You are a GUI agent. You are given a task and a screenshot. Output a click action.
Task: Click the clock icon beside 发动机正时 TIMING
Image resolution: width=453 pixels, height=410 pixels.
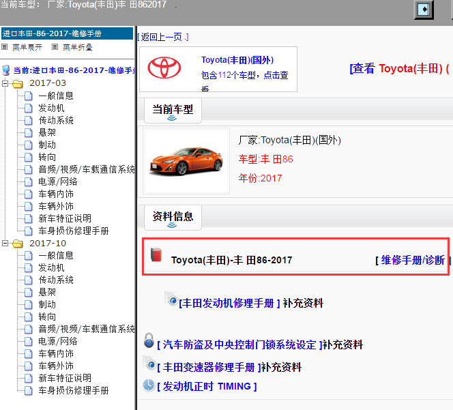(x=149, y=385)
